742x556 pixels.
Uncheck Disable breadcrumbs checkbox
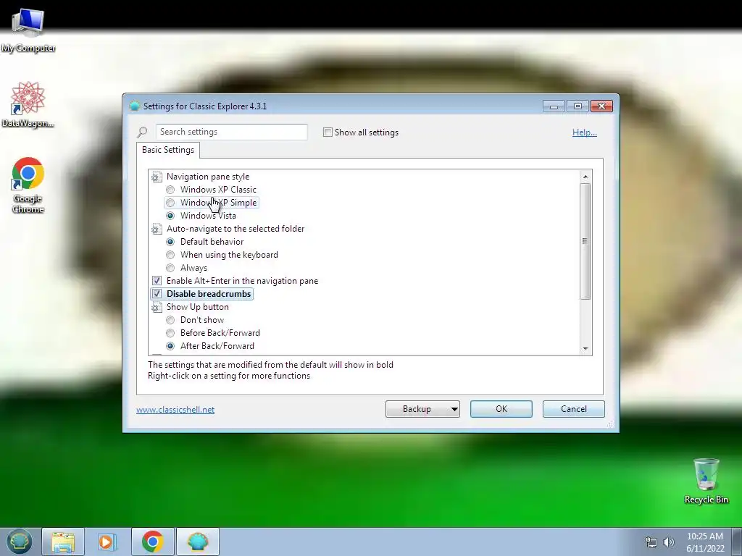[x=157, y=294]
